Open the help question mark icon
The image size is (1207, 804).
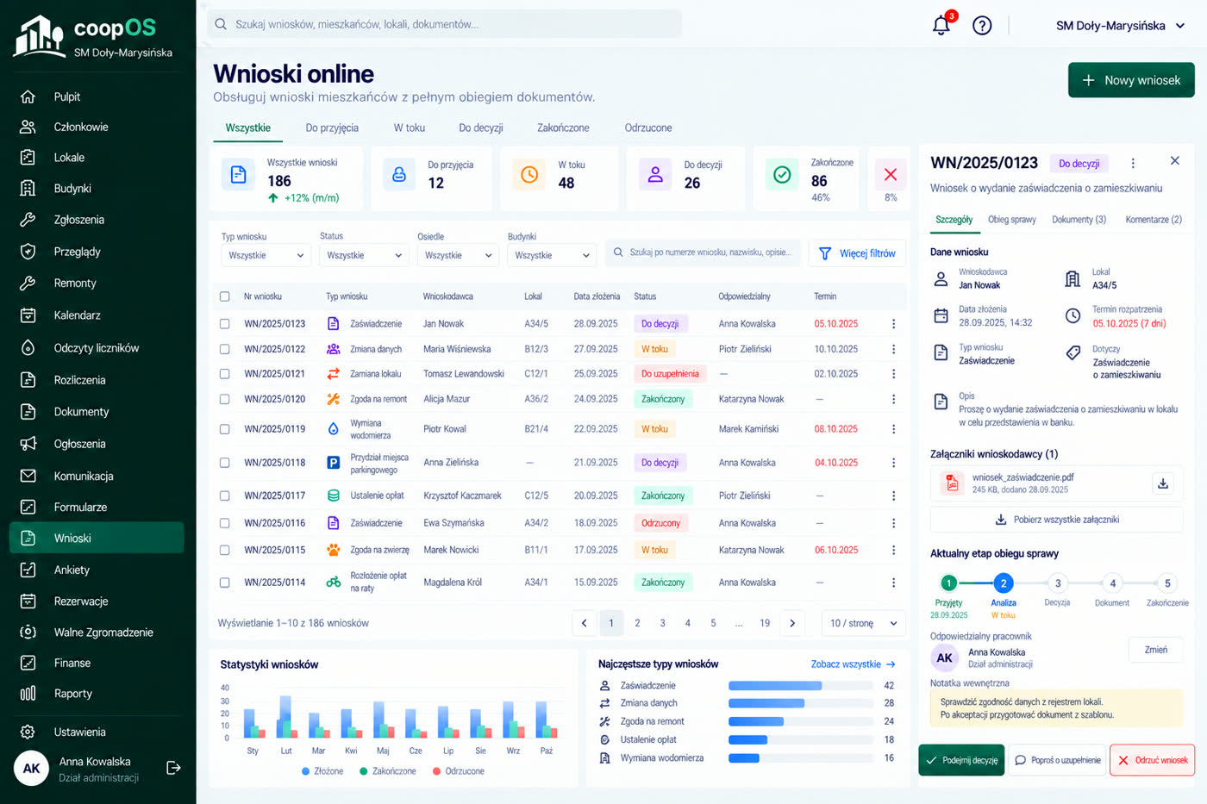[982, 26]
